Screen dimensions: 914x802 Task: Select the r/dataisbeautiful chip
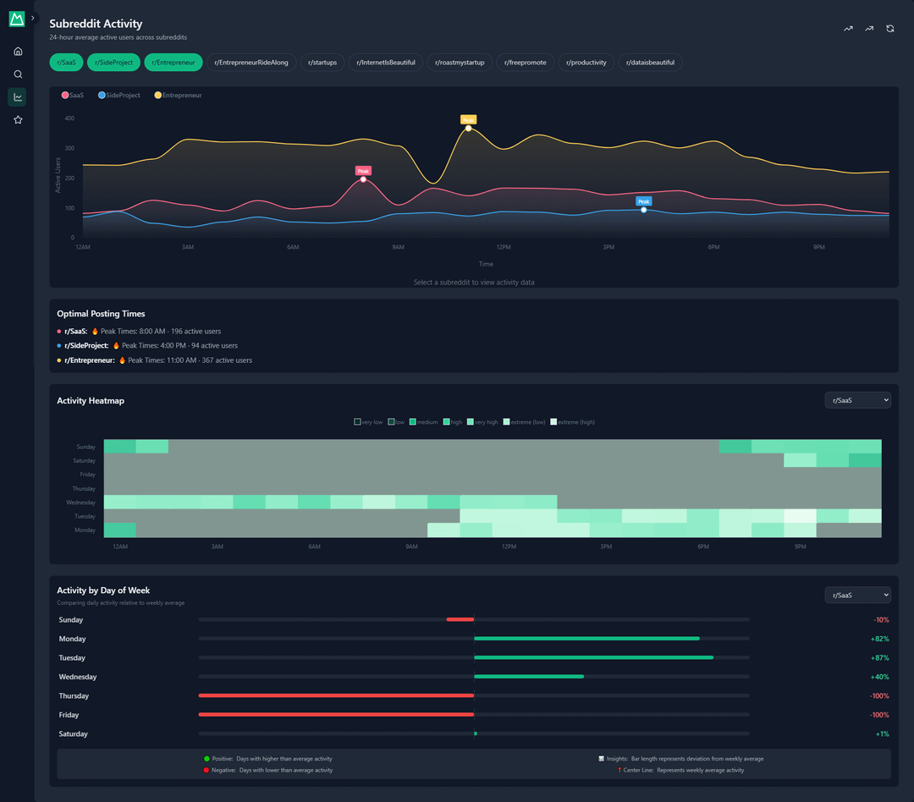click(650, 63)
